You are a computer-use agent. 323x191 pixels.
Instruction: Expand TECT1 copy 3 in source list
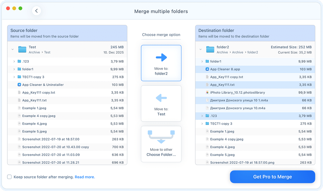(14, 77)
